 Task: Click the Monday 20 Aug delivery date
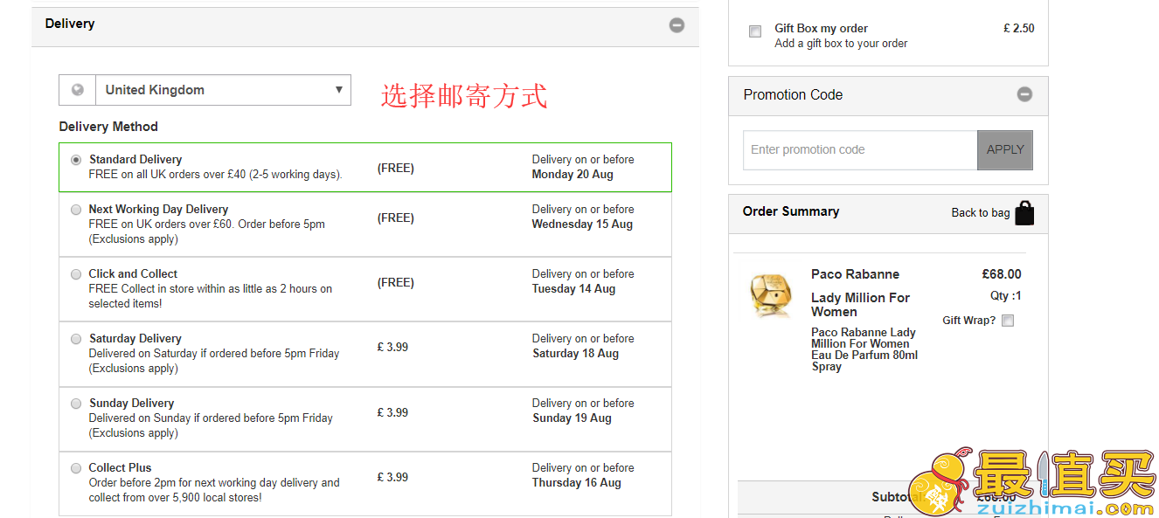click(x=573, y=175)
